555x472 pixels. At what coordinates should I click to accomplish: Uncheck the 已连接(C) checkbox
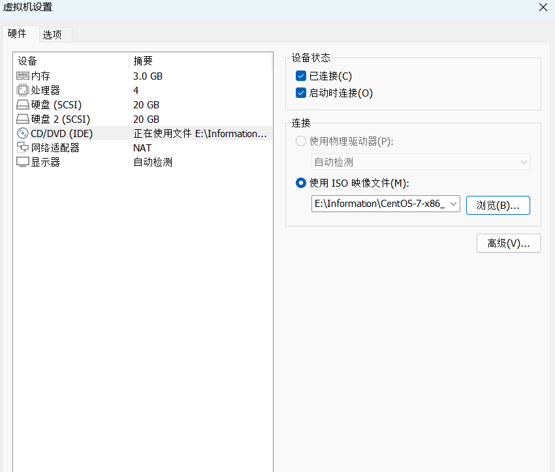(x=301, y=76)
